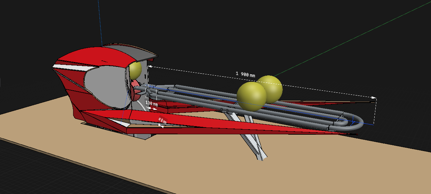Select the 130 mm dimension label

pos(152,103)
